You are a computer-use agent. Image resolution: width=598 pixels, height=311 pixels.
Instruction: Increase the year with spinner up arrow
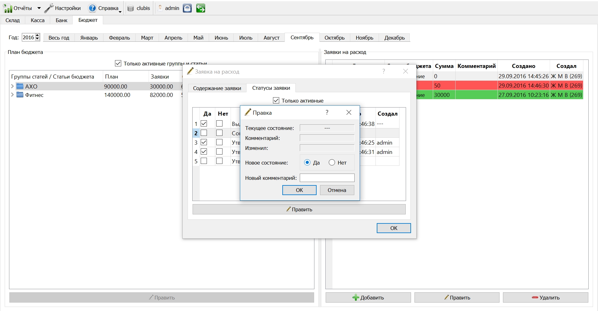tap(37, 36)
